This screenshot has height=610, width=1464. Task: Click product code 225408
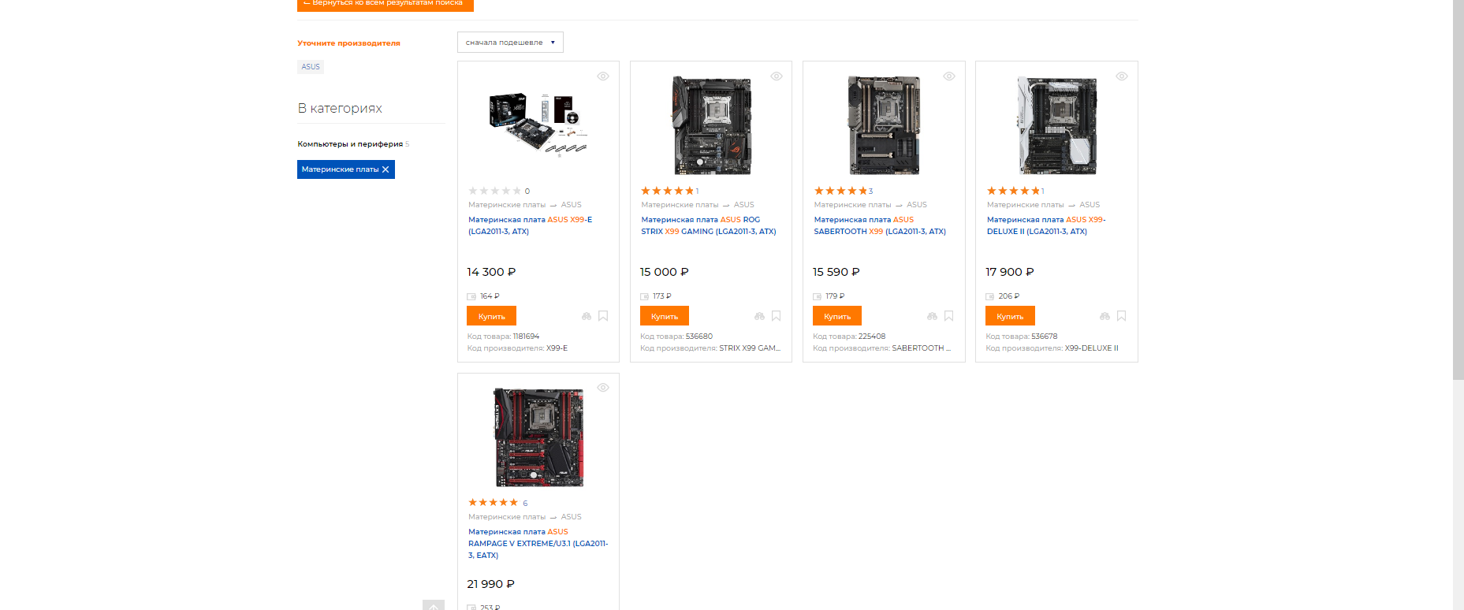coord(872,337)
